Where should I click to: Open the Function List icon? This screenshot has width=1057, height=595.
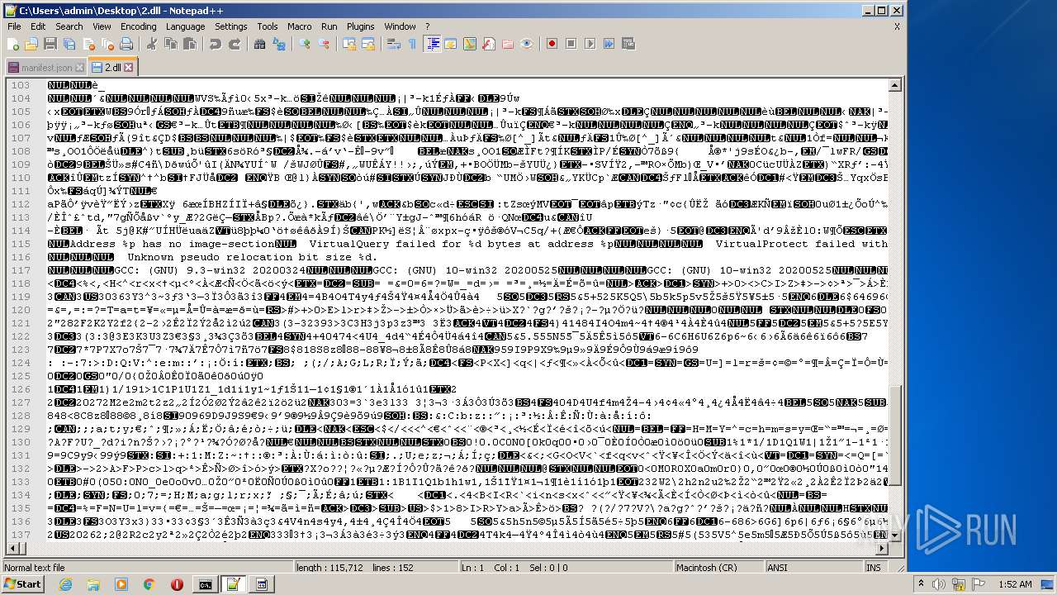(488, 44)
